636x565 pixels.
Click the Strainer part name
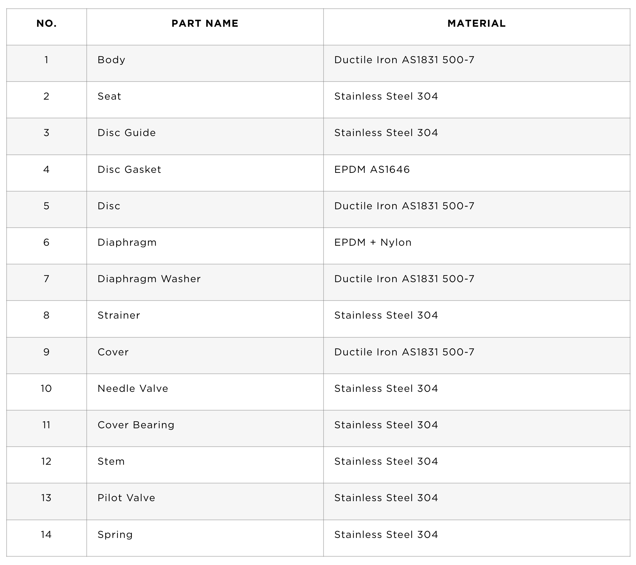point(119,315)
